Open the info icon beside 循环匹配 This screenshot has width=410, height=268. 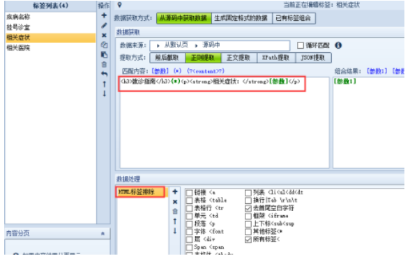coord(338,45)
